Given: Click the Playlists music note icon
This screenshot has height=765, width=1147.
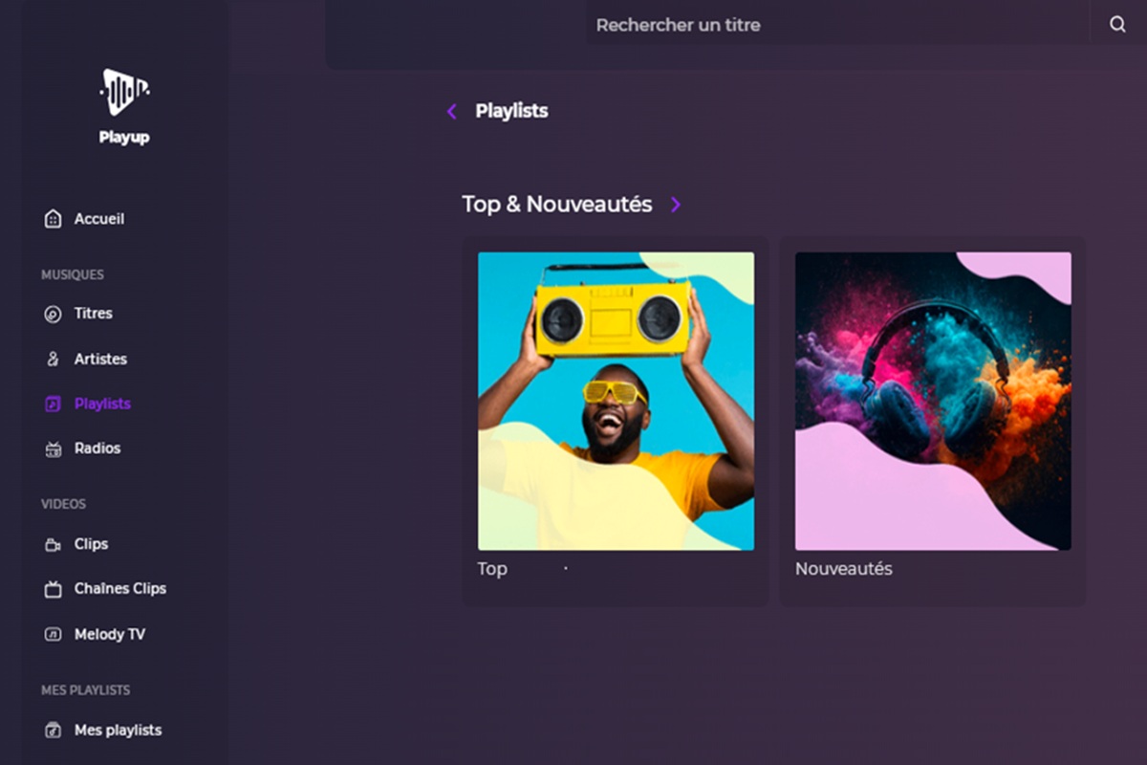Looking at the screenshot, I should (51, 403).
